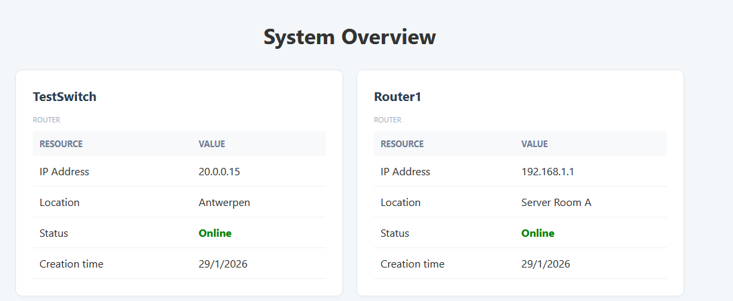Viewport: 733px width, 301px height.
Task: Select the Antwerpen location value
Action: 225,203
